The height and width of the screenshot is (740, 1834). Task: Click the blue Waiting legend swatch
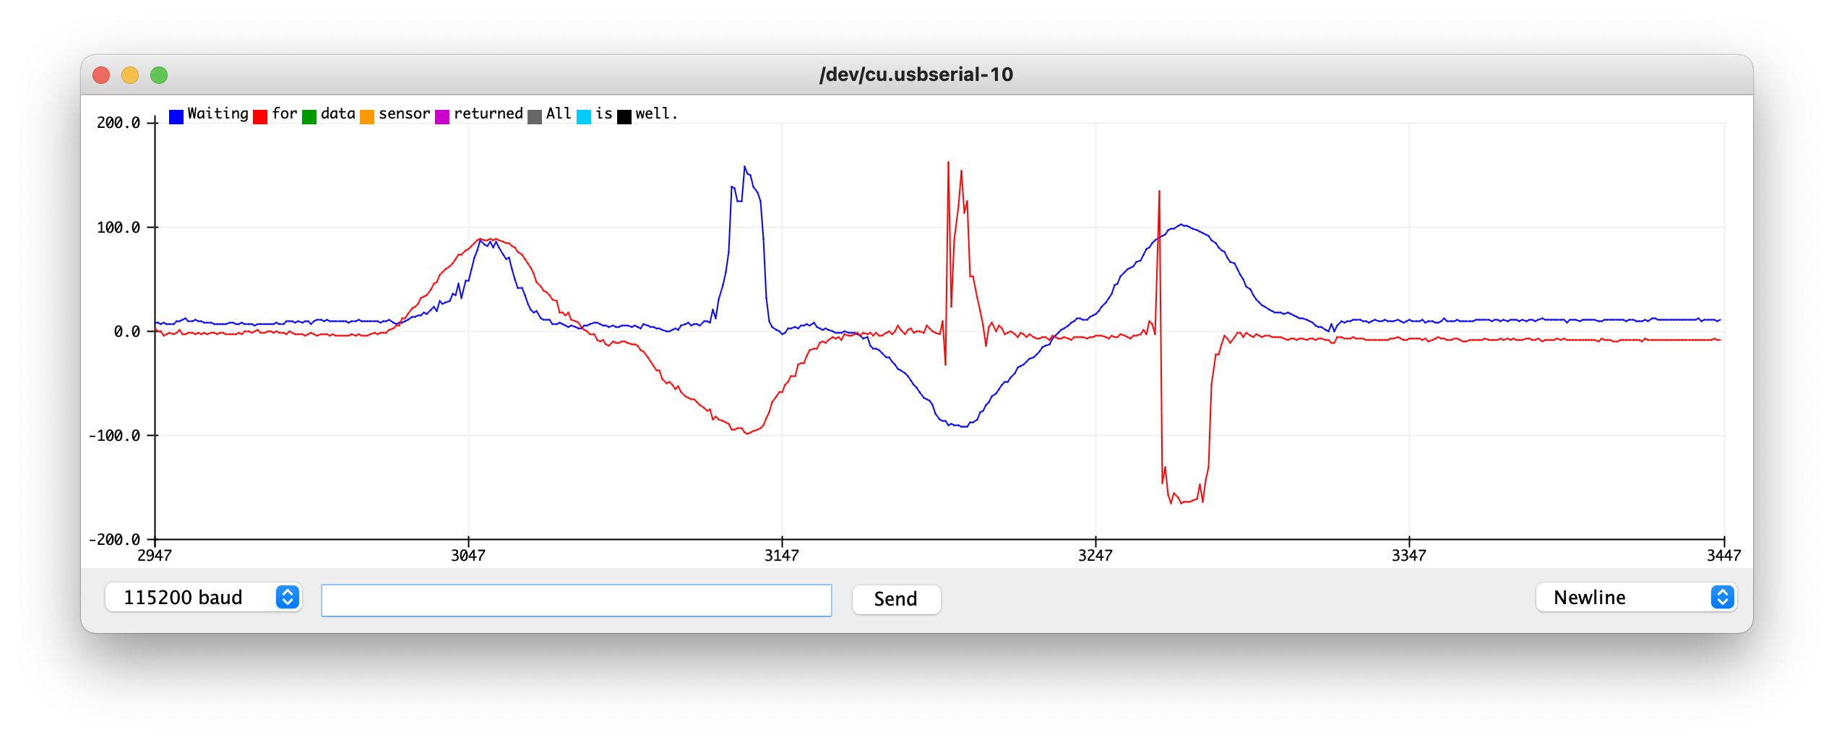[x=176, y=117]
